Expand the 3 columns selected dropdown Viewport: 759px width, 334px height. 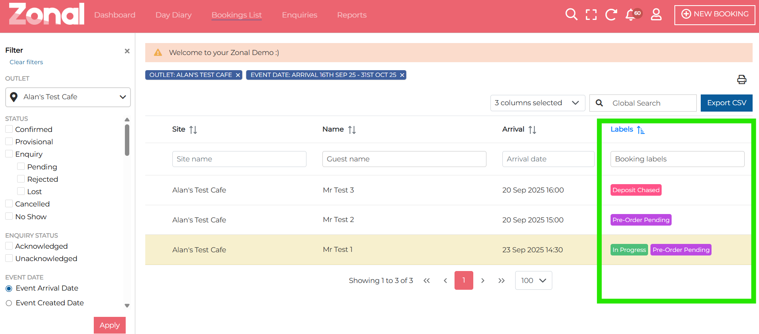(x=537, y=103)
